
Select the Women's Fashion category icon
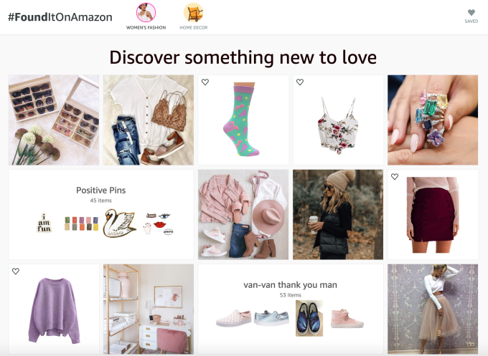146,12
